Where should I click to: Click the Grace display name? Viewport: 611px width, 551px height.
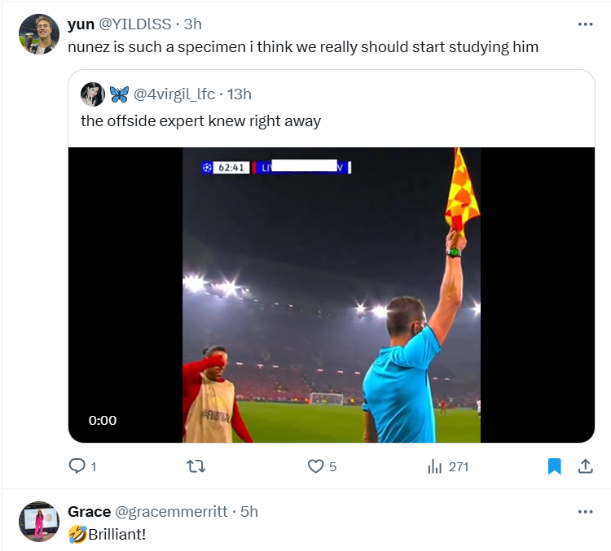coord(89,511)
